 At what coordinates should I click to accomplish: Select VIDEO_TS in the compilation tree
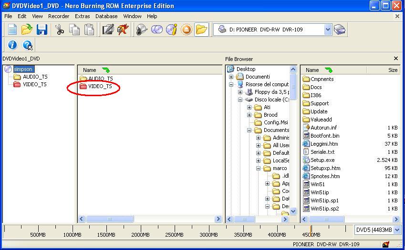point(35,84)
